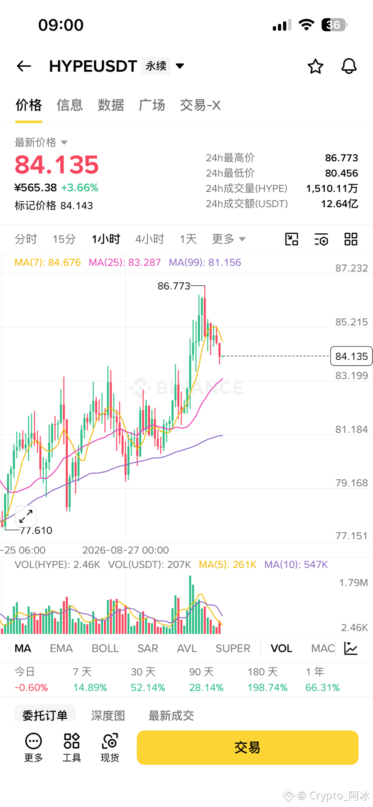Viewport: 373px width, 807px height.
Task: Tap the 90 天 28.14% performance
Action: 206,680
